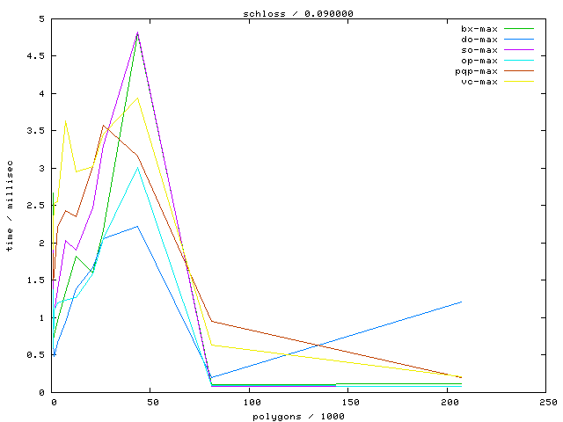Click the highest peak of the purple so-max line
563x422 pixels.
tap(138, 32)
